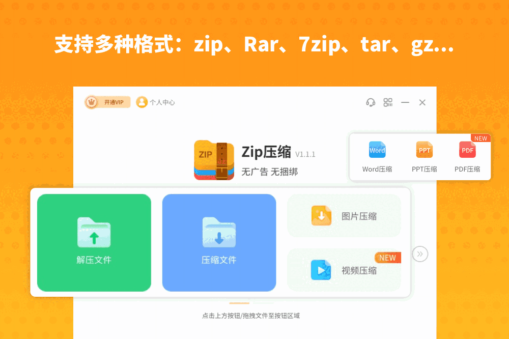Click the green 解压文件 extract folder icon
This screenshot has height=339, width=509.
click(94, 232)
